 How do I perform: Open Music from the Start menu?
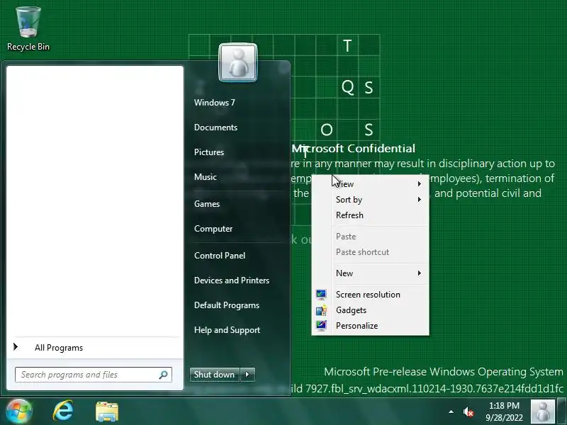tap(206, 176)
